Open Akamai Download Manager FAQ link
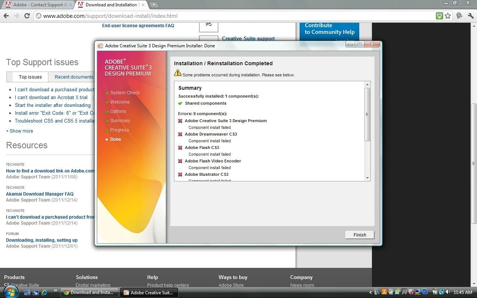Screen dimensions: 477x298 coord(40,194)
